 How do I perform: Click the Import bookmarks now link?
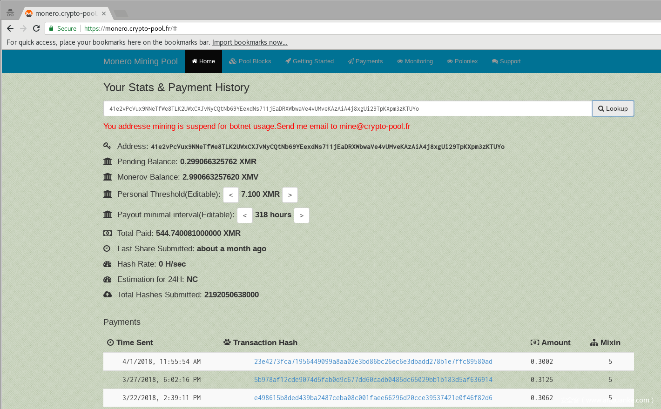pyautogui.click(x=250, y=42)
